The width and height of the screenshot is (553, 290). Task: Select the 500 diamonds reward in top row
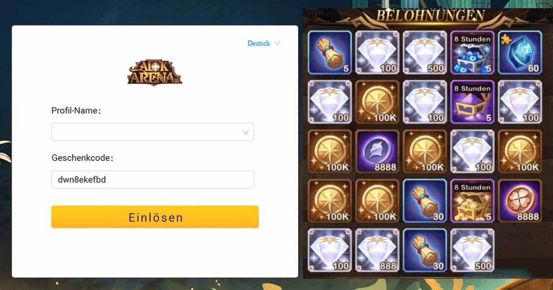(x=425, y=52)
